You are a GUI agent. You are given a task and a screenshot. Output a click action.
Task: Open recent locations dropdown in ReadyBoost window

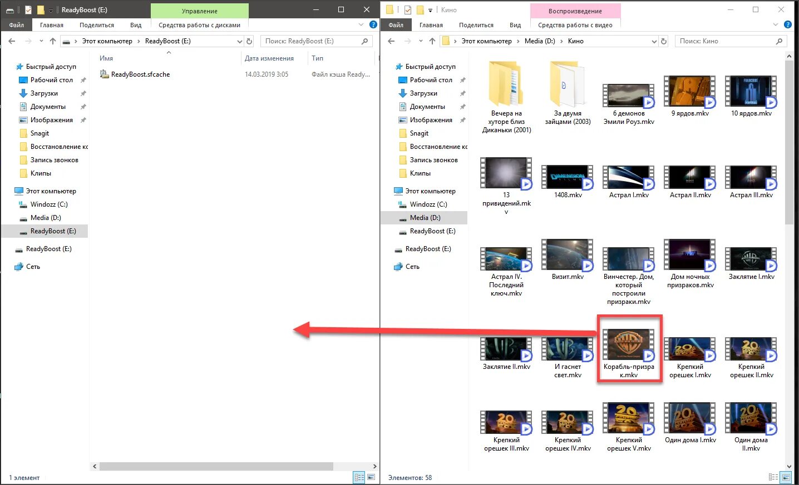coord(41,41)
